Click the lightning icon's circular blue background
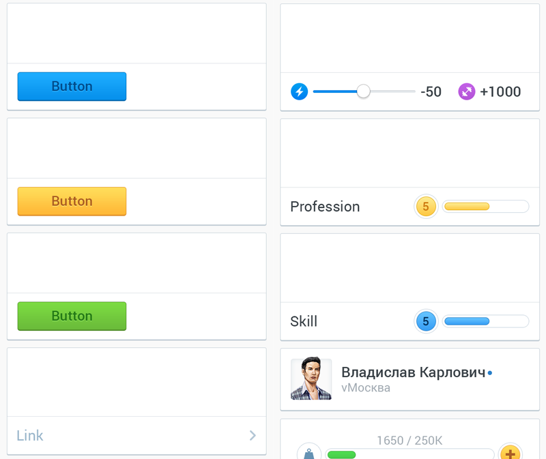546x459 pixels. click(x=299, y=91)
